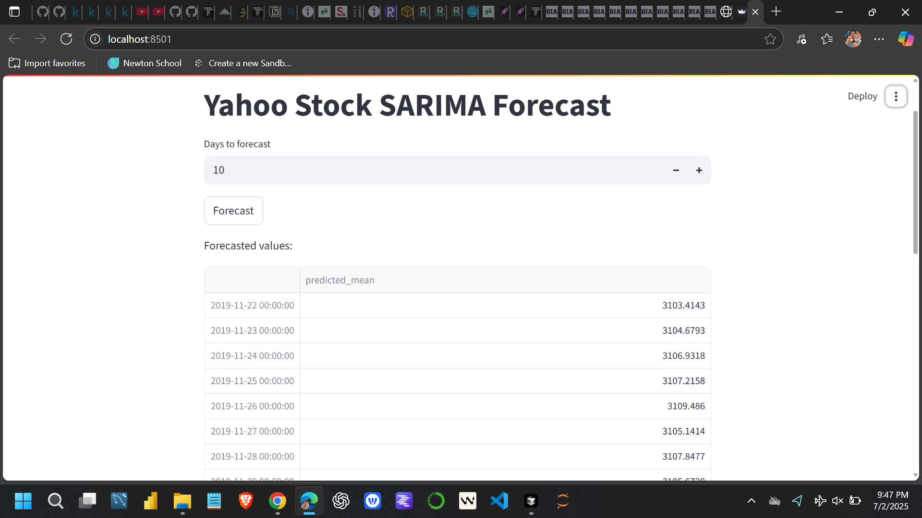Launch VS Code from the taskbar
Screen dimensions: 922x518
coord(499,501)
